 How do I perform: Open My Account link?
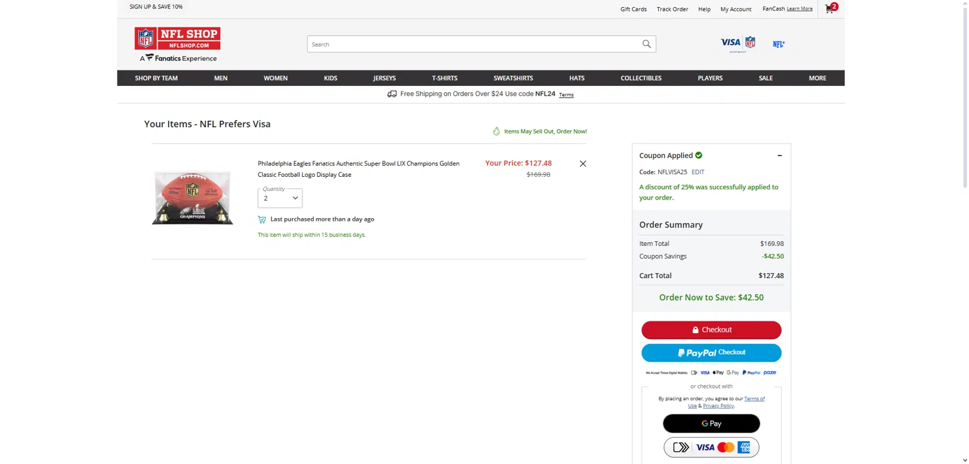click(x=736, y=9)
